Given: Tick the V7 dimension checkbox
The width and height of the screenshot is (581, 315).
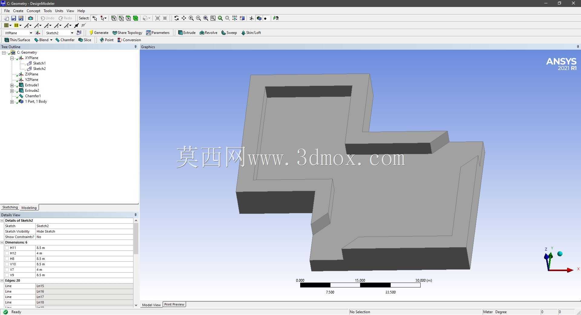Looking at the screenshot, I should pos(7,270).
